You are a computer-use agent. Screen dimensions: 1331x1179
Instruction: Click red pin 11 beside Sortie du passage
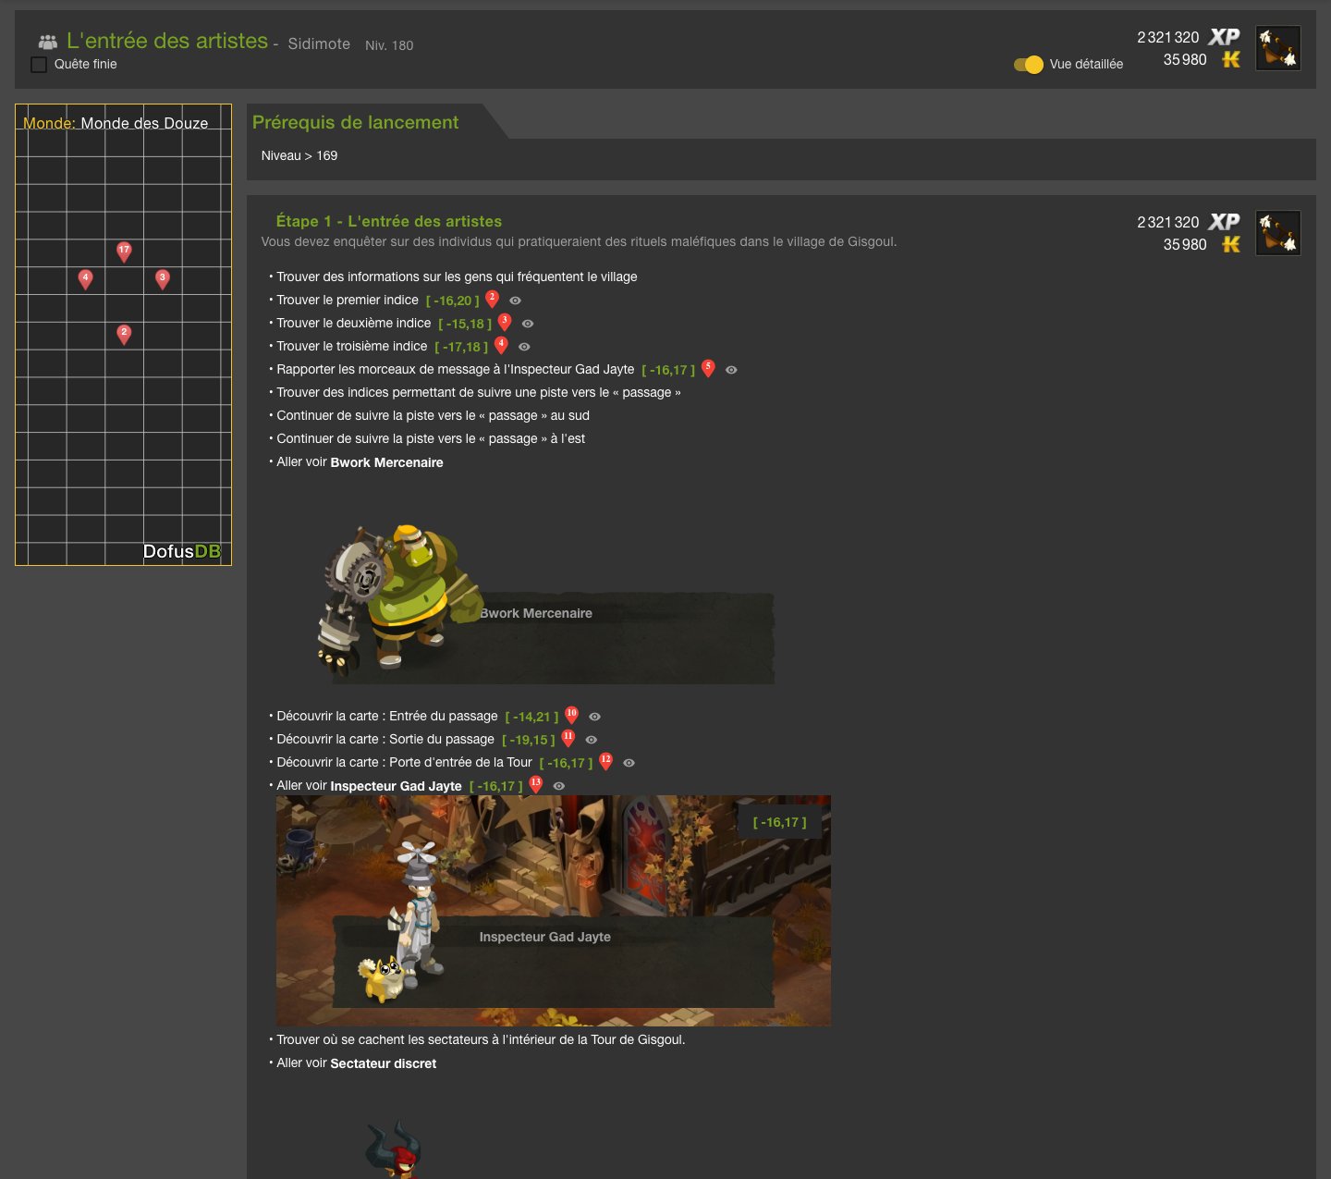click(568, 738)
